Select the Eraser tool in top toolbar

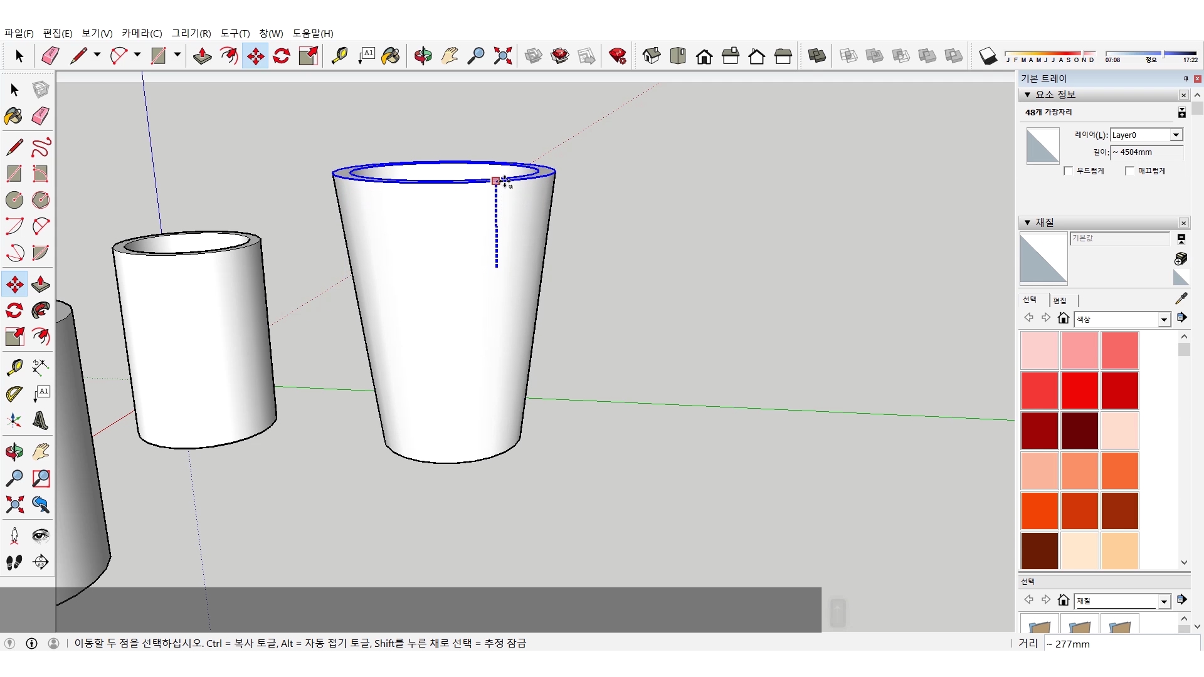pyautogui.click(x=50, y=56)
